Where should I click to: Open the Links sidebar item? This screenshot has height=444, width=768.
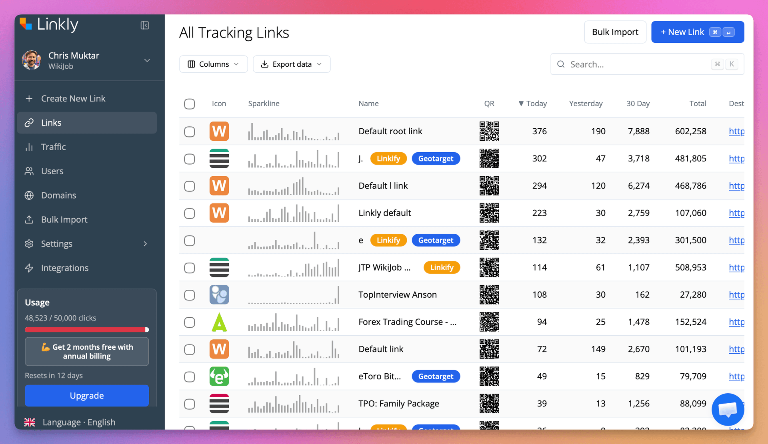[x=87, y=123]
